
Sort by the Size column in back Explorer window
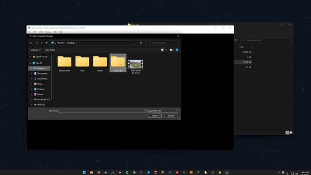tap(242, 47)
